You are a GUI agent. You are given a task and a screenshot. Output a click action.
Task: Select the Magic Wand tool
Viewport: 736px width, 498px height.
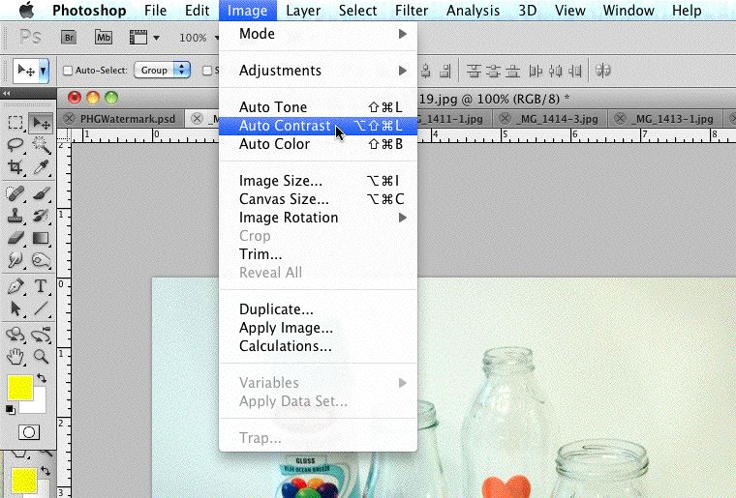(x=41, y=145)
